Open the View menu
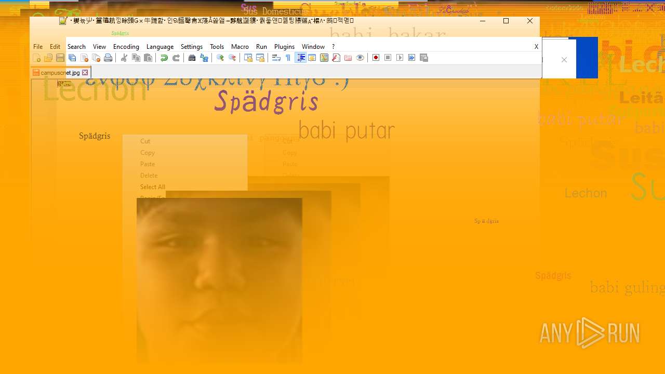The height and width of the screenshot is (374, 665). [99, 47]
